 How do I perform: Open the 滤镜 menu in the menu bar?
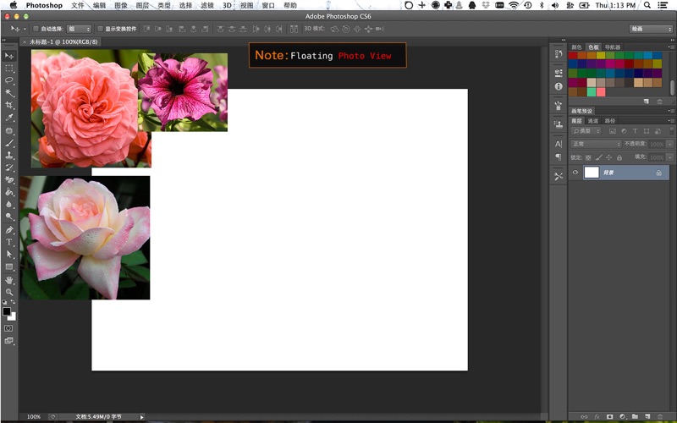[x=207, y=5]
